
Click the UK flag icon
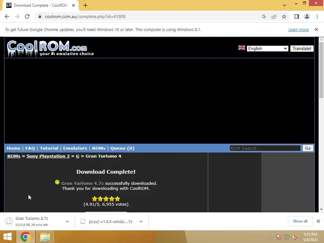[x=241, y=48]
